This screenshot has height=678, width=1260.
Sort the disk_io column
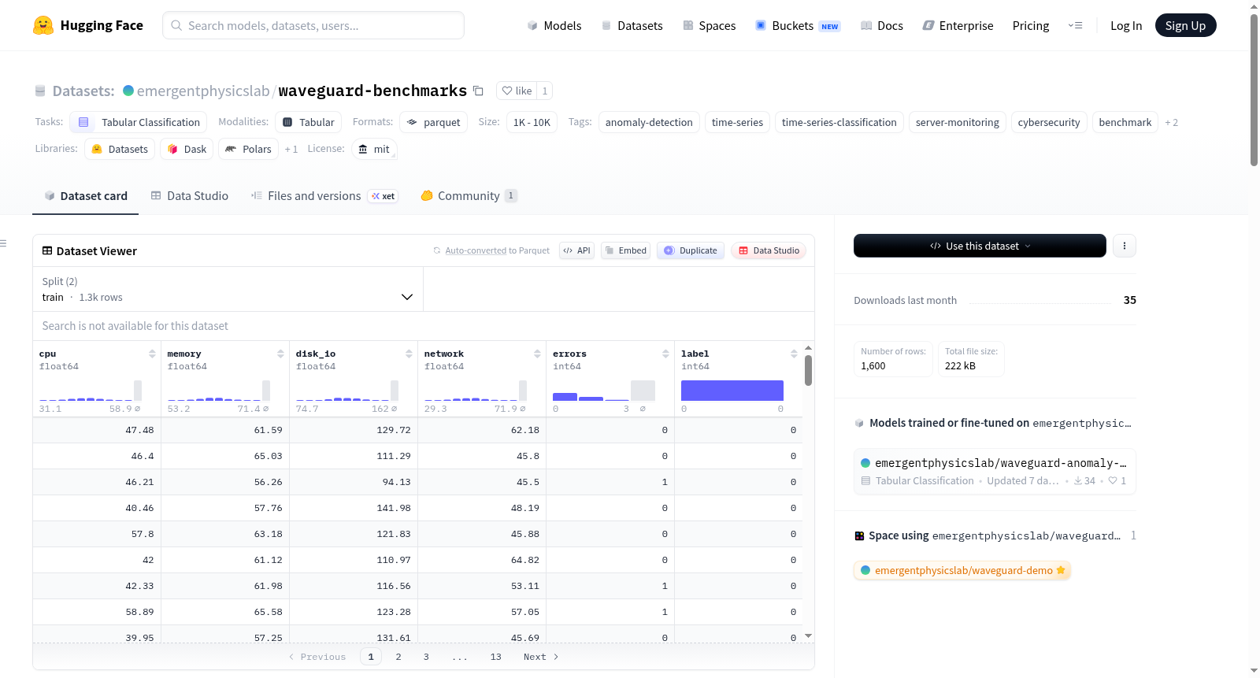(x=409, y=354)
